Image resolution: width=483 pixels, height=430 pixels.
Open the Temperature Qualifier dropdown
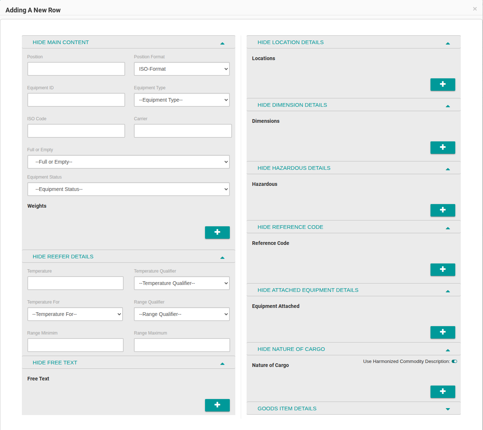point(182,283)
